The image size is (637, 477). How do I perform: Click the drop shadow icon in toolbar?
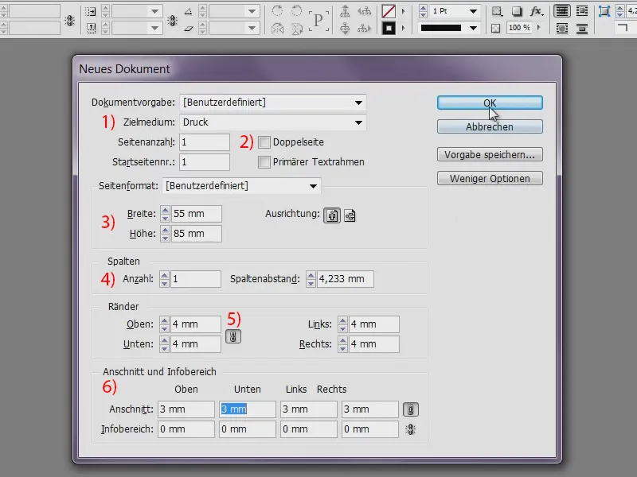click(x=516, y=11)
